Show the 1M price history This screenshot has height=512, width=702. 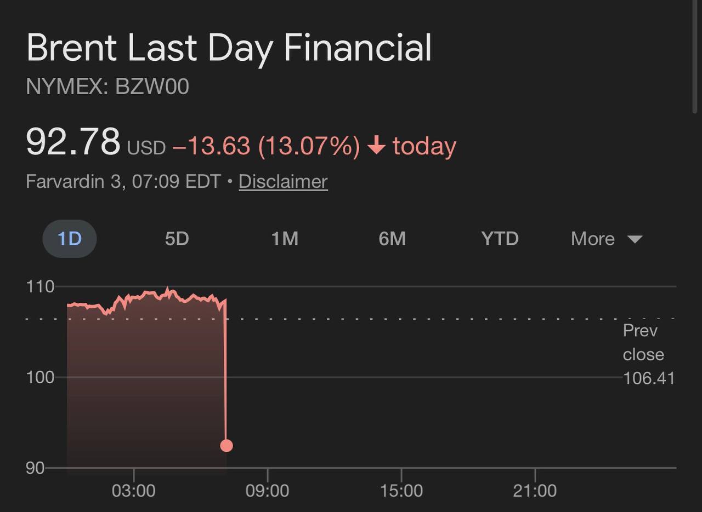(x=285, y=239)
